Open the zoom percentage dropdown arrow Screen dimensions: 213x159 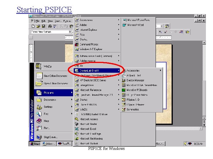162,26
